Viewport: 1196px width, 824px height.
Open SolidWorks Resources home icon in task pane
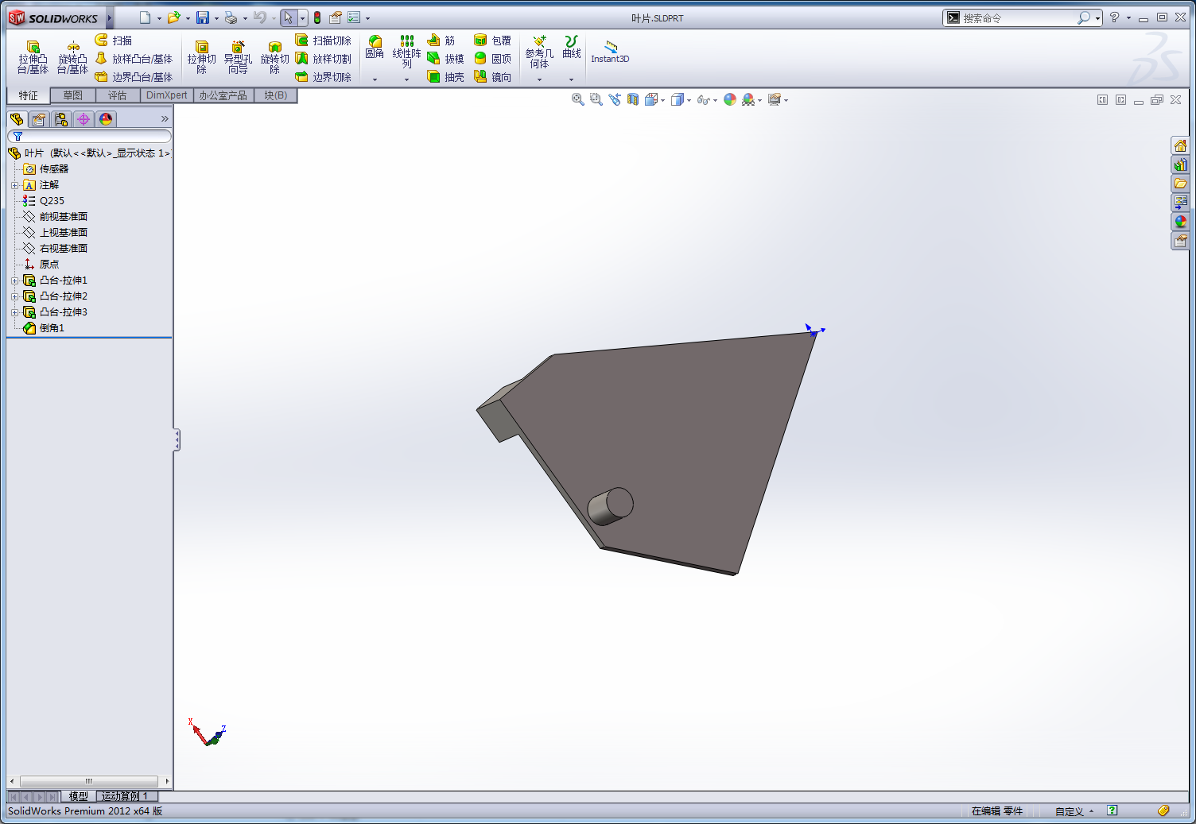coord(1180,145)
